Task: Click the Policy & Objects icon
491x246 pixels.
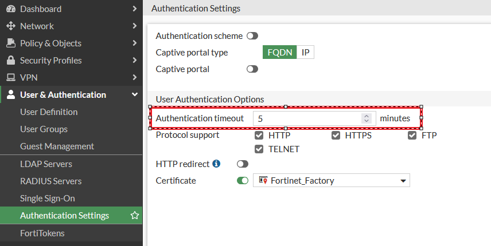Action: pos(10,43)
